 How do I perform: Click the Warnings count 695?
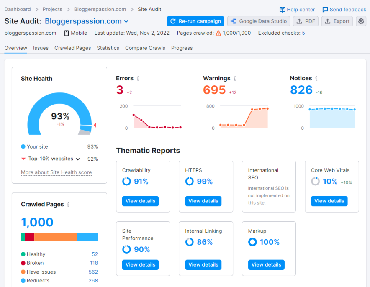[x=214, y=90]
